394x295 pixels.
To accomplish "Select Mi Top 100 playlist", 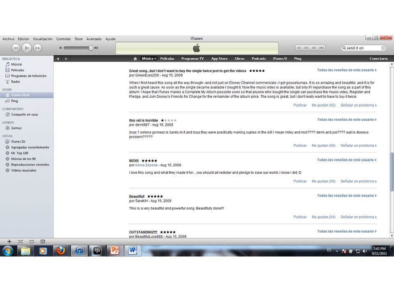I will click(27, 153).
